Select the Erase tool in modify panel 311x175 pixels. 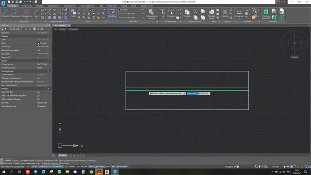[x=66, y=10]
